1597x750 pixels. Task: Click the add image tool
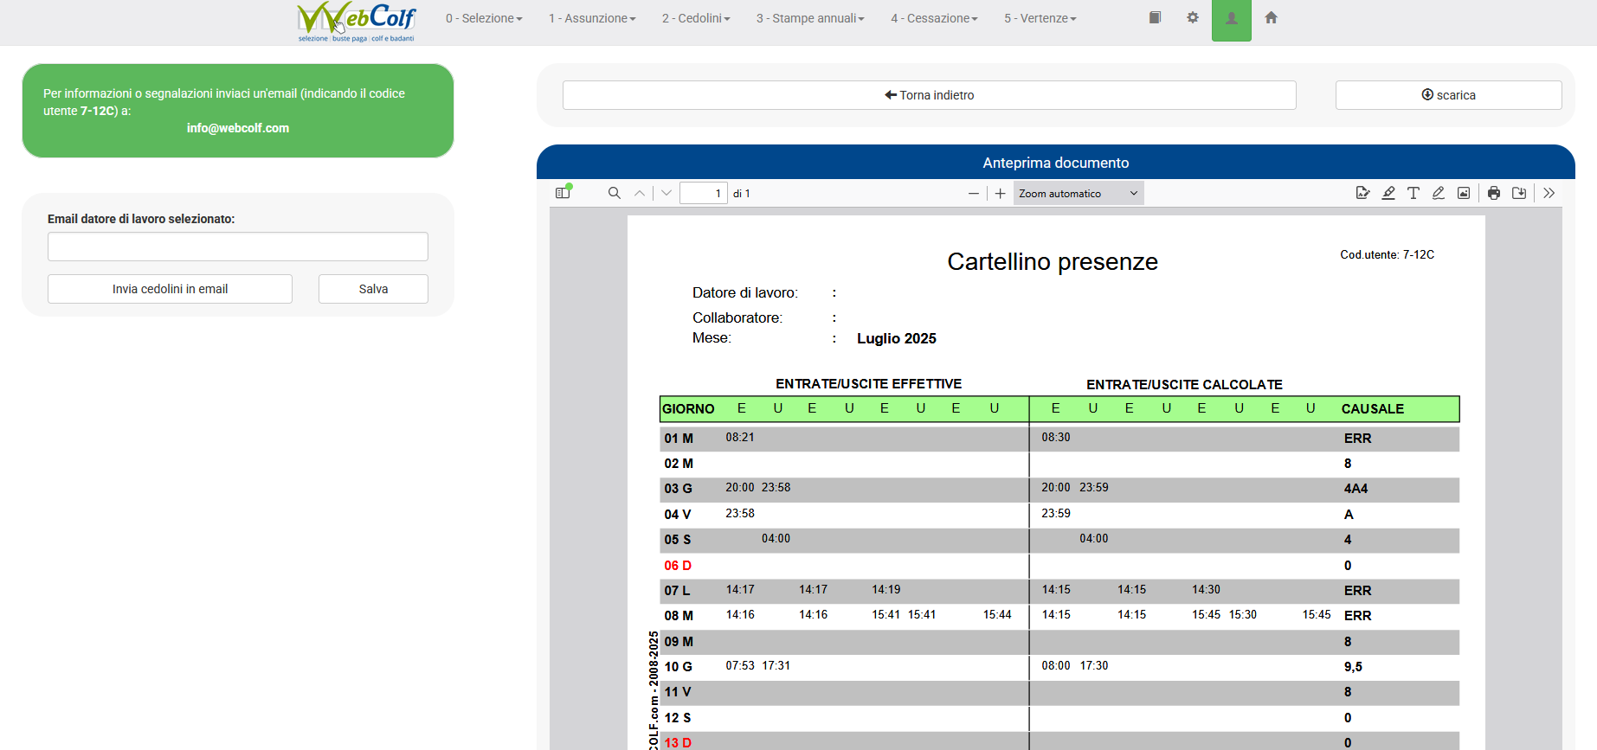[x=1464, y=193]
